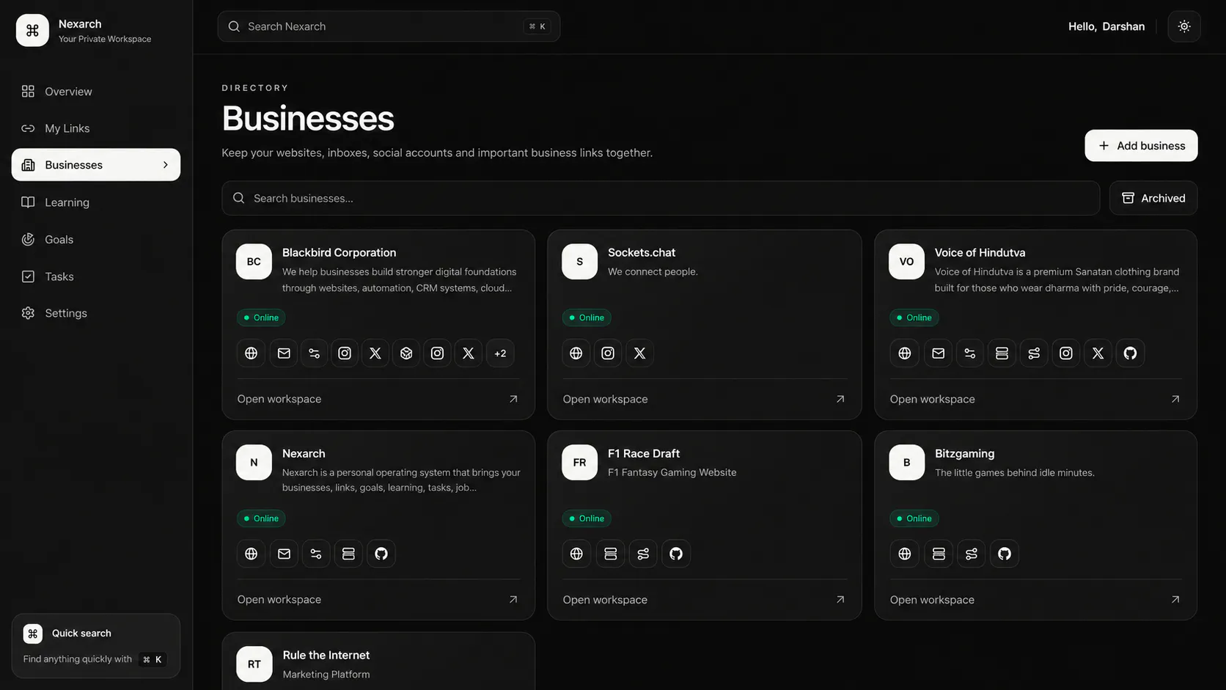The height and width of the screenshot is (690, 1226).
Task: Open Goals in the sidebar
Action: click(x=96, y=240)
